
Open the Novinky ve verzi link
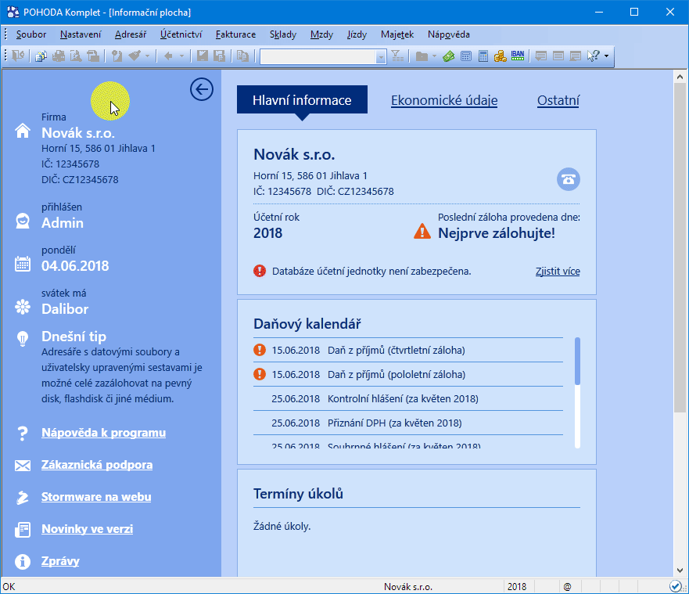(88, 529)
